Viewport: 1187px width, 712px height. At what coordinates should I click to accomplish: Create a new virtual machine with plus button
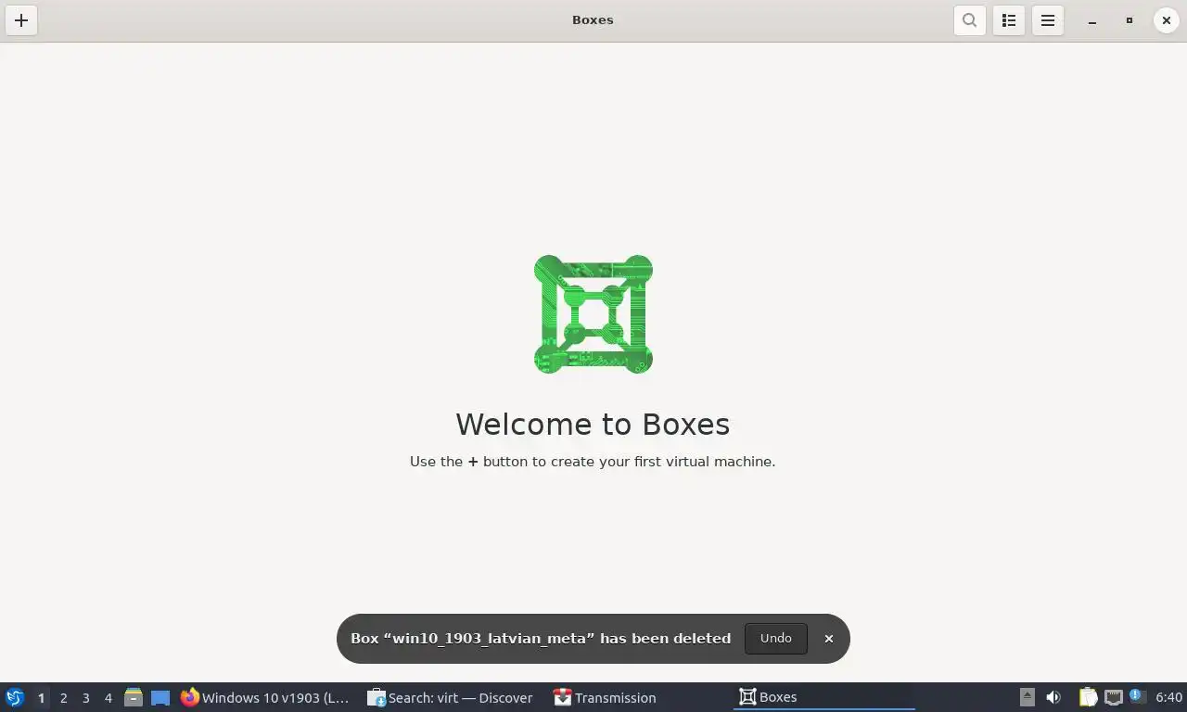21,20
